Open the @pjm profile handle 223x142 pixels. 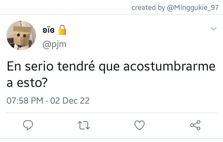(x=55, y=45)
